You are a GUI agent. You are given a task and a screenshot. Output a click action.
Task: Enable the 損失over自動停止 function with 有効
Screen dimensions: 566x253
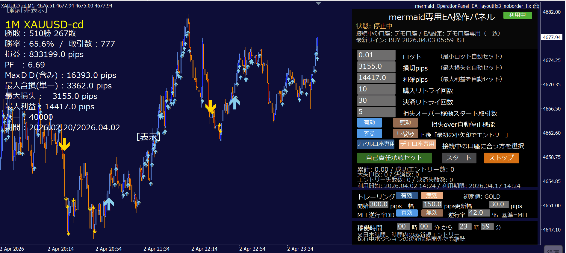[369, 122]
